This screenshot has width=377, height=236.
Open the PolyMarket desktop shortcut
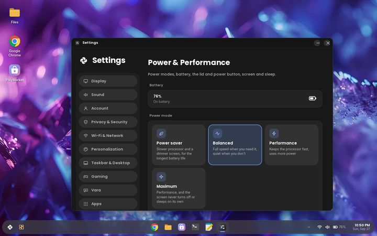[x=15, y=73]
